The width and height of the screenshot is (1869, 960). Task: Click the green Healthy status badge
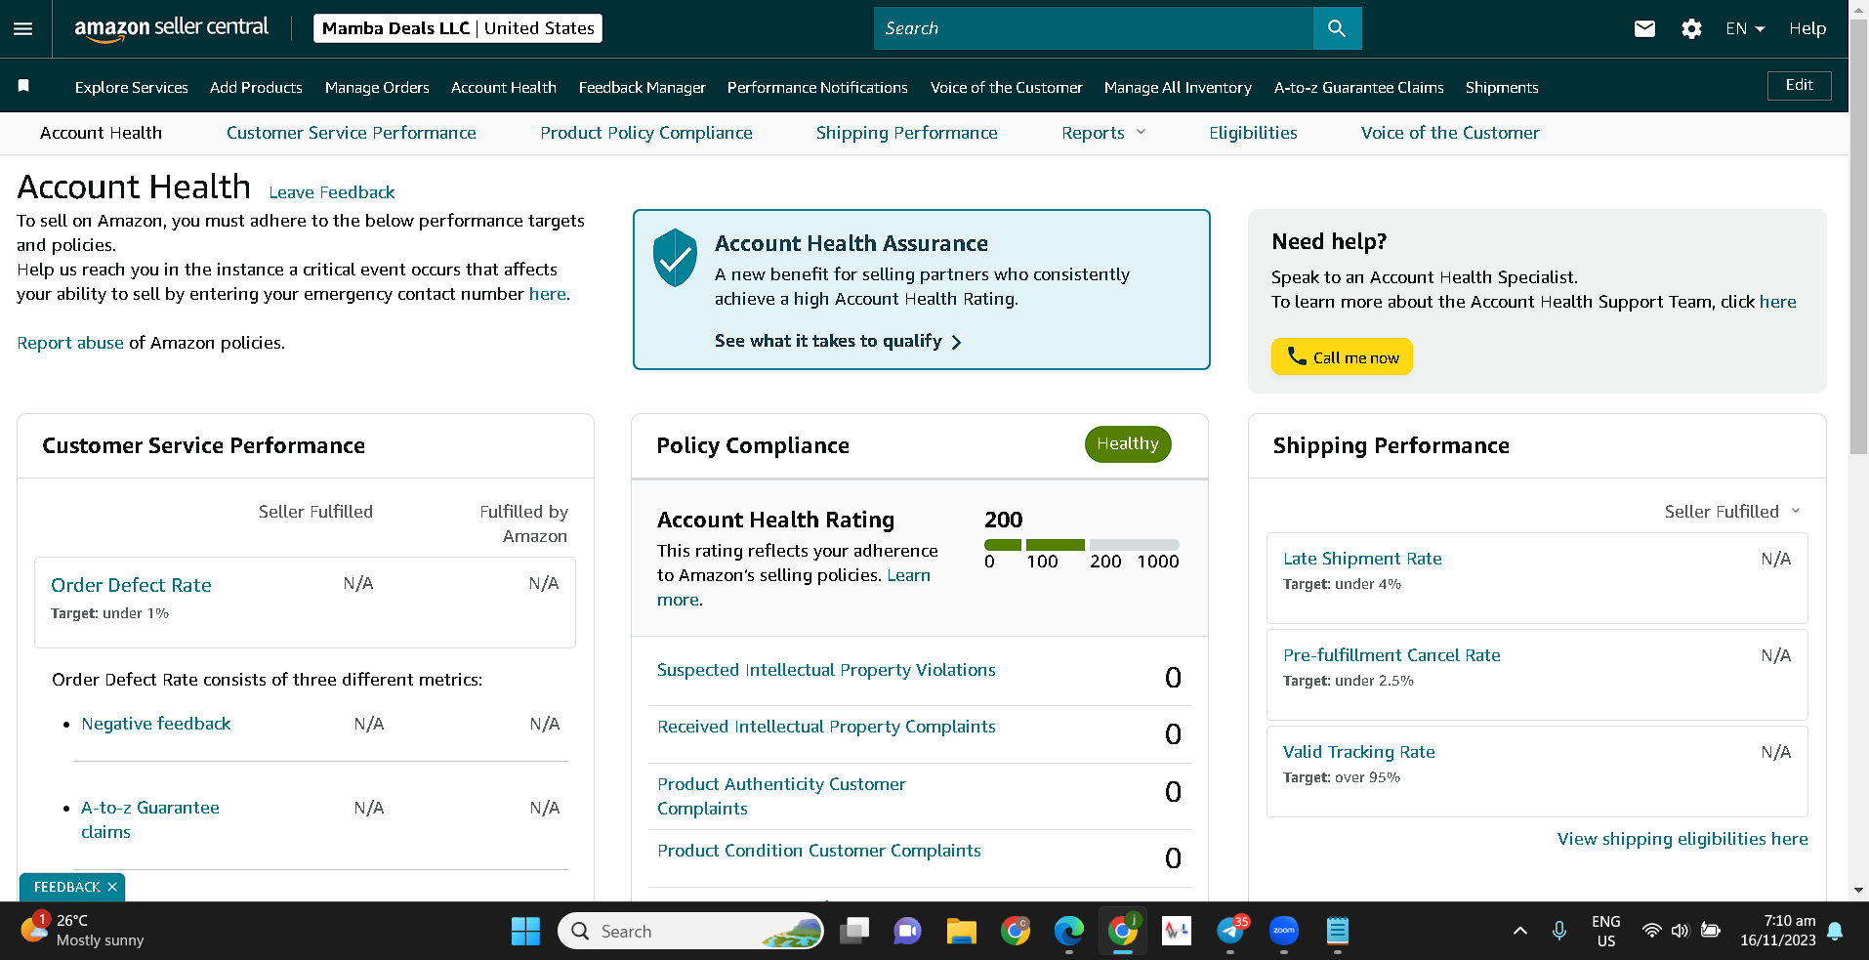coord(1128,444)
